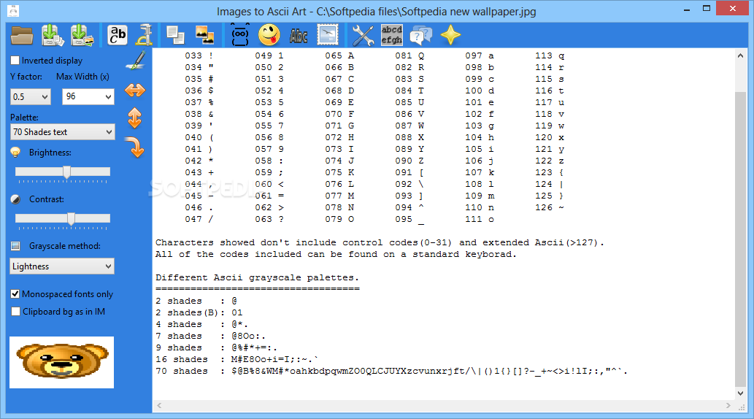Flip vertically with the orange up-down arrow
This screenshot has width=754, height=419.
pyautogui.click(x=135, y=118)
